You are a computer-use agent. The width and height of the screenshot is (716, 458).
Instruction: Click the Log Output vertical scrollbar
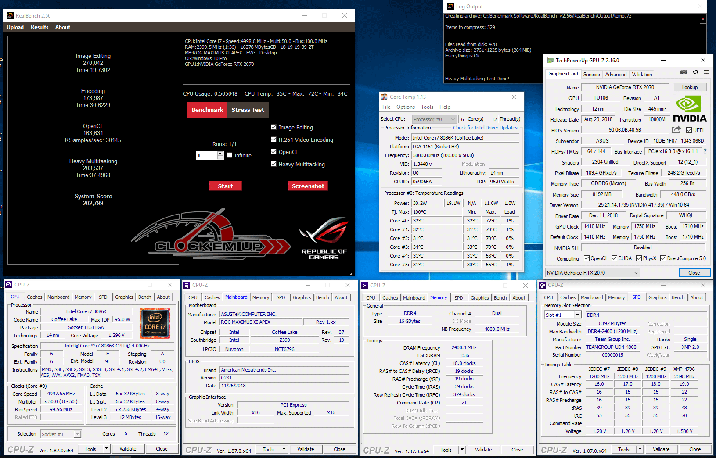coord(703,44)
